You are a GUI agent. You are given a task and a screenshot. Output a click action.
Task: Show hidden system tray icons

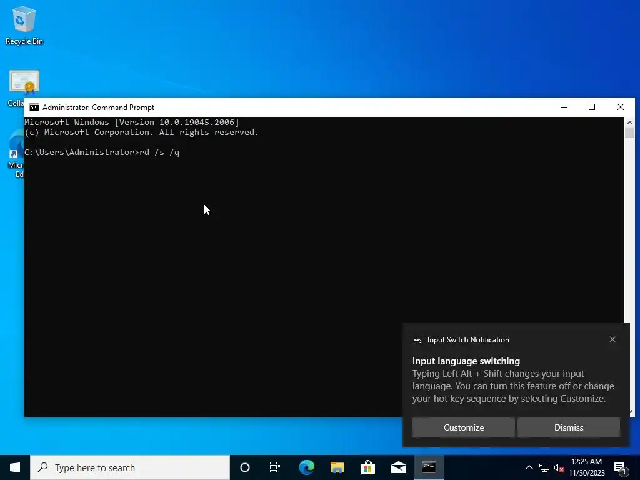tap(529, 467)
